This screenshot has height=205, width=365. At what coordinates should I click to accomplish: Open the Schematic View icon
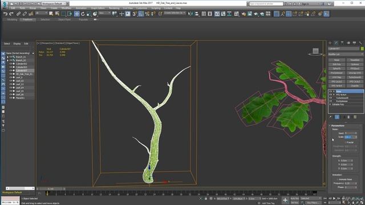tap(229, 14)
